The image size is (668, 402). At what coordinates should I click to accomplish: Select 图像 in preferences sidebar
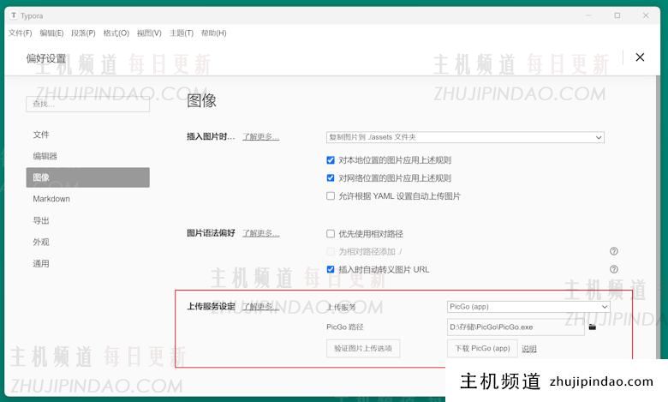tap(87, 177)
